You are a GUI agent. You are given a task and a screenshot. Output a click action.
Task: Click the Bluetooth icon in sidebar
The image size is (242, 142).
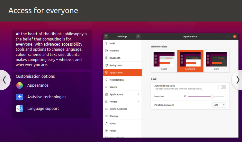[x=106, y=58]
